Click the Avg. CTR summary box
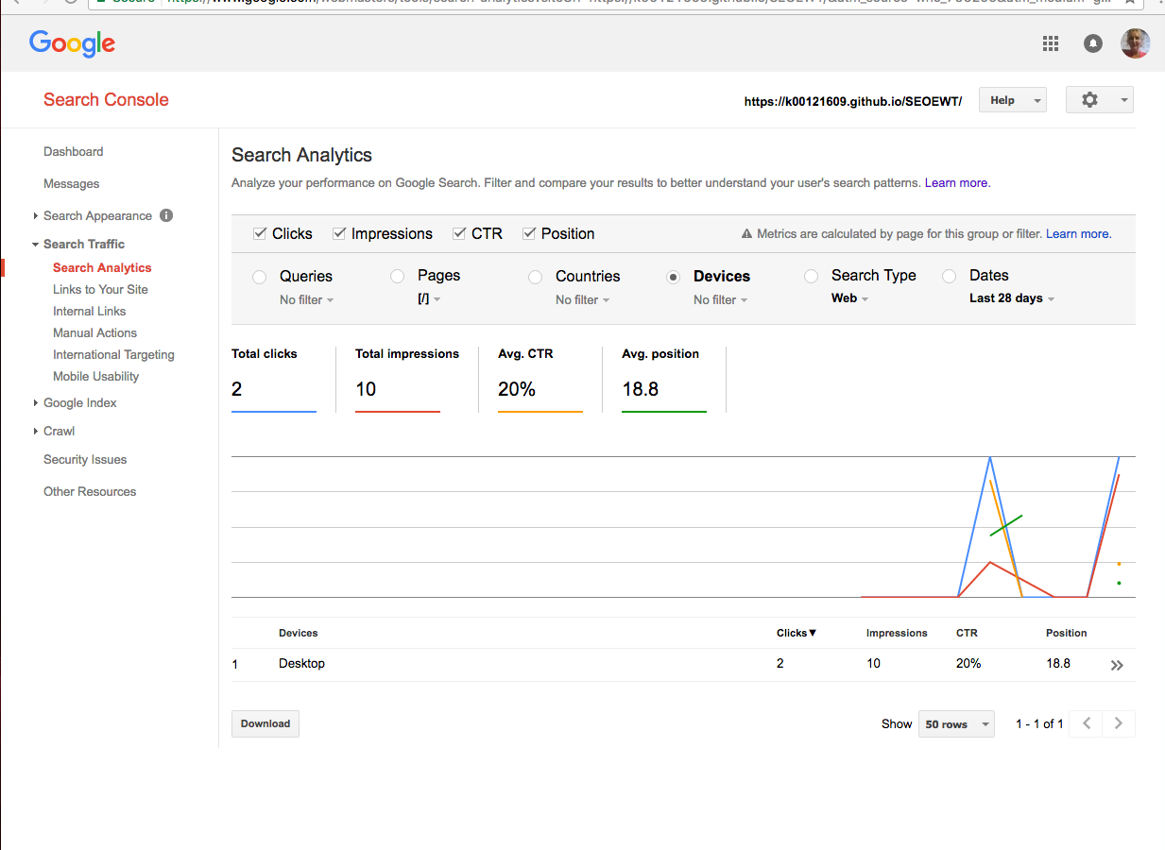 coord(540,379)
